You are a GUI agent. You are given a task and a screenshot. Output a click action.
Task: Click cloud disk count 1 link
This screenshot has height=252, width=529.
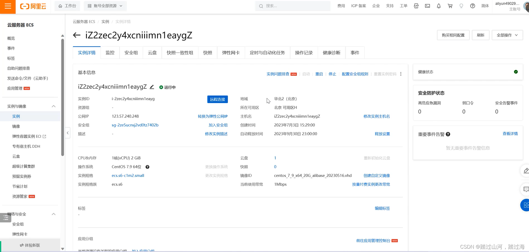(275, 158)
